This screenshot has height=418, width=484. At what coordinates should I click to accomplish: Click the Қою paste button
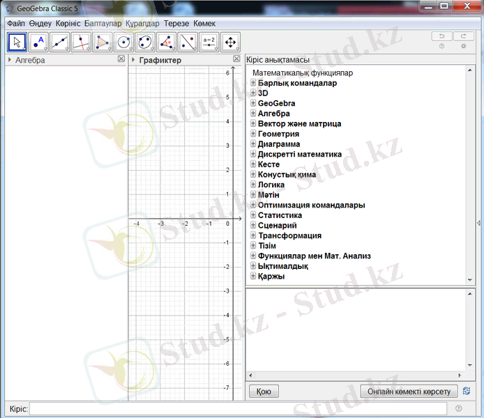[x=264, y=392]
